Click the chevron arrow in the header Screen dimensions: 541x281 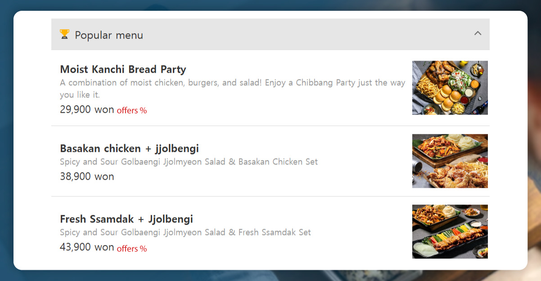tap(478, 33)
